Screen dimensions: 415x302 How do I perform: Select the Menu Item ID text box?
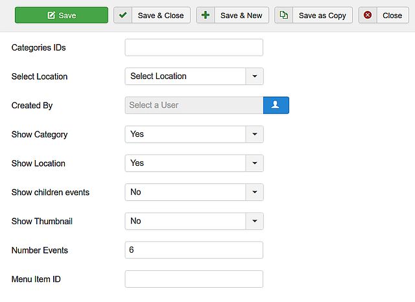(x=194, y=279)
